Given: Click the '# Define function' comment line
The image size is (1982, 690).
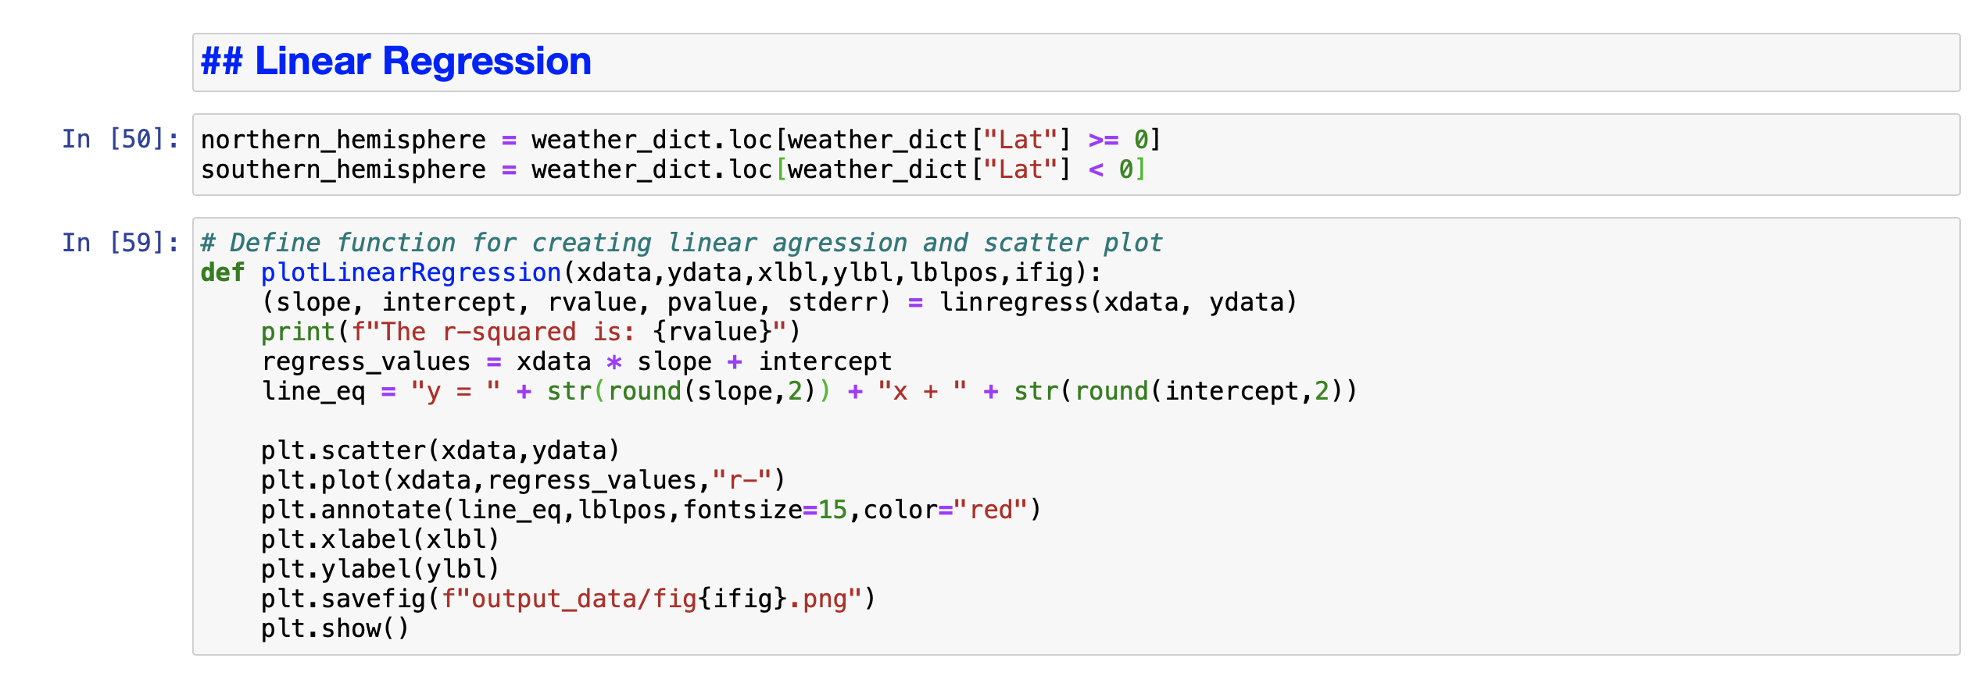Looking at the screenshot, I should [682, 243].
